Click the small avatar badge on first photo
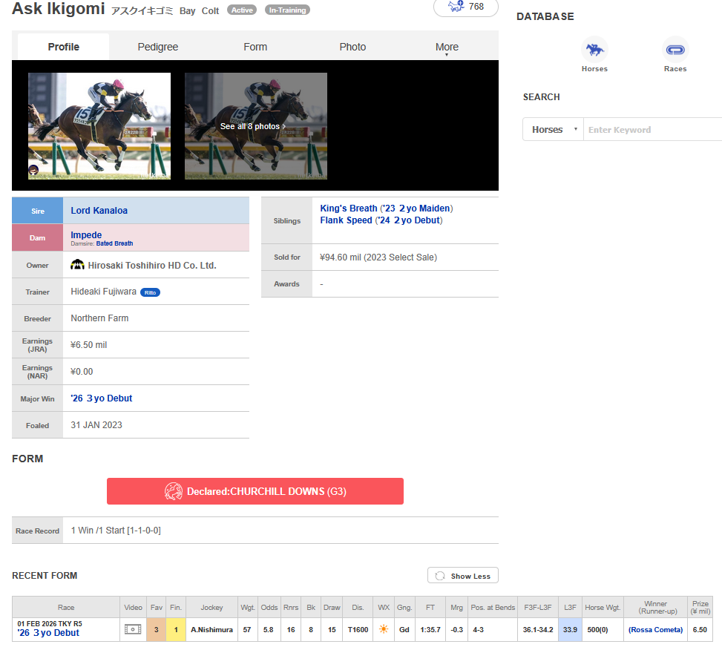 (x=33, y=171)
